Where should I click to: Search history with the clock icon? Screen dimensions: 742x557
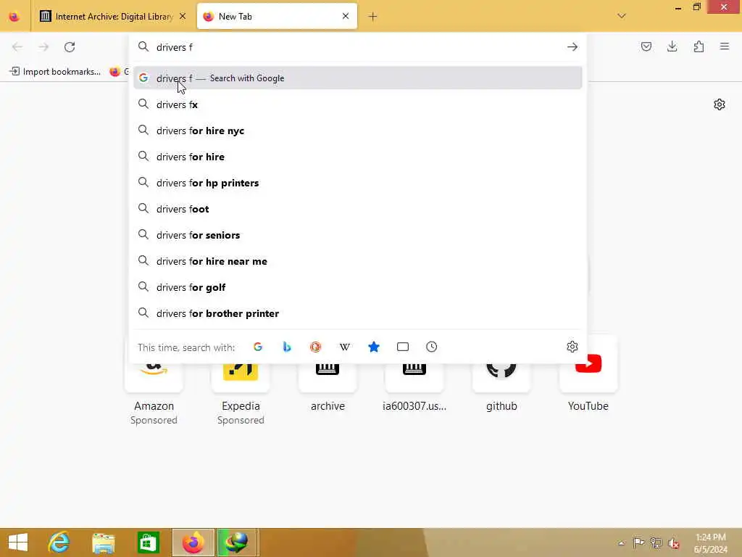(432, 347)
